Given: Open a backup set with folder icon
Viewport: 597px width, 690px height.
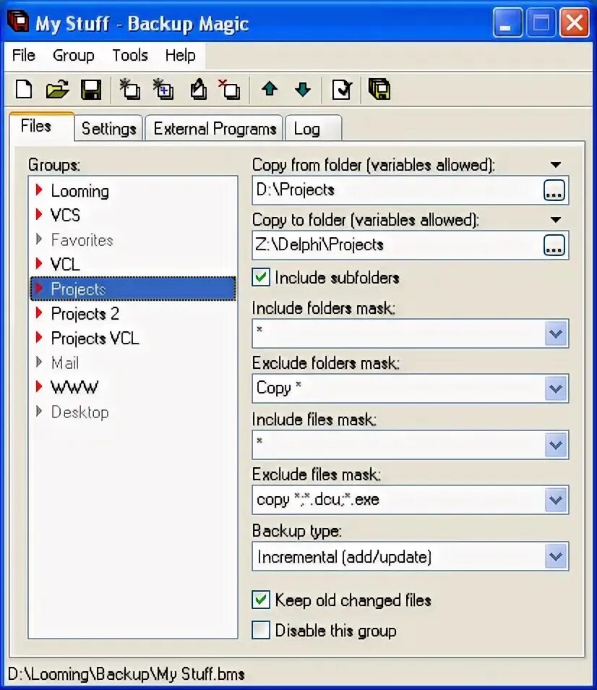Looking at the screenshot, I should (58, 90).
